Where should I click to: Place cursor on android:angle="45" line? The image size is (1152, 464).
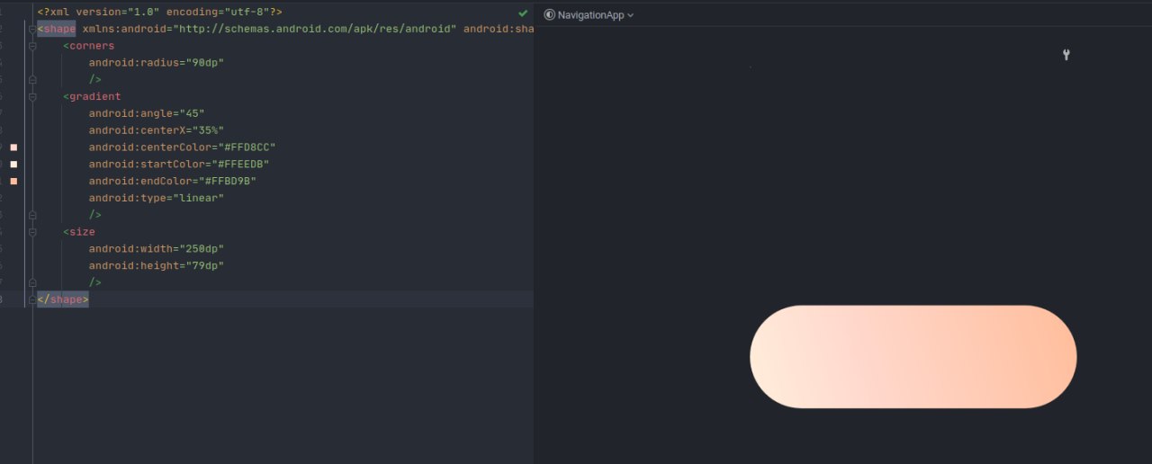(x=147, y=113)
